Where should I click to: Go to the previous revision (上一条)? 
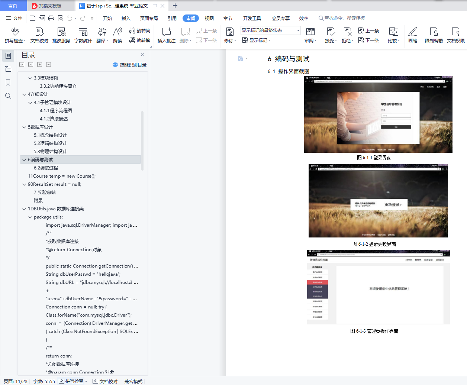(368, 31)
